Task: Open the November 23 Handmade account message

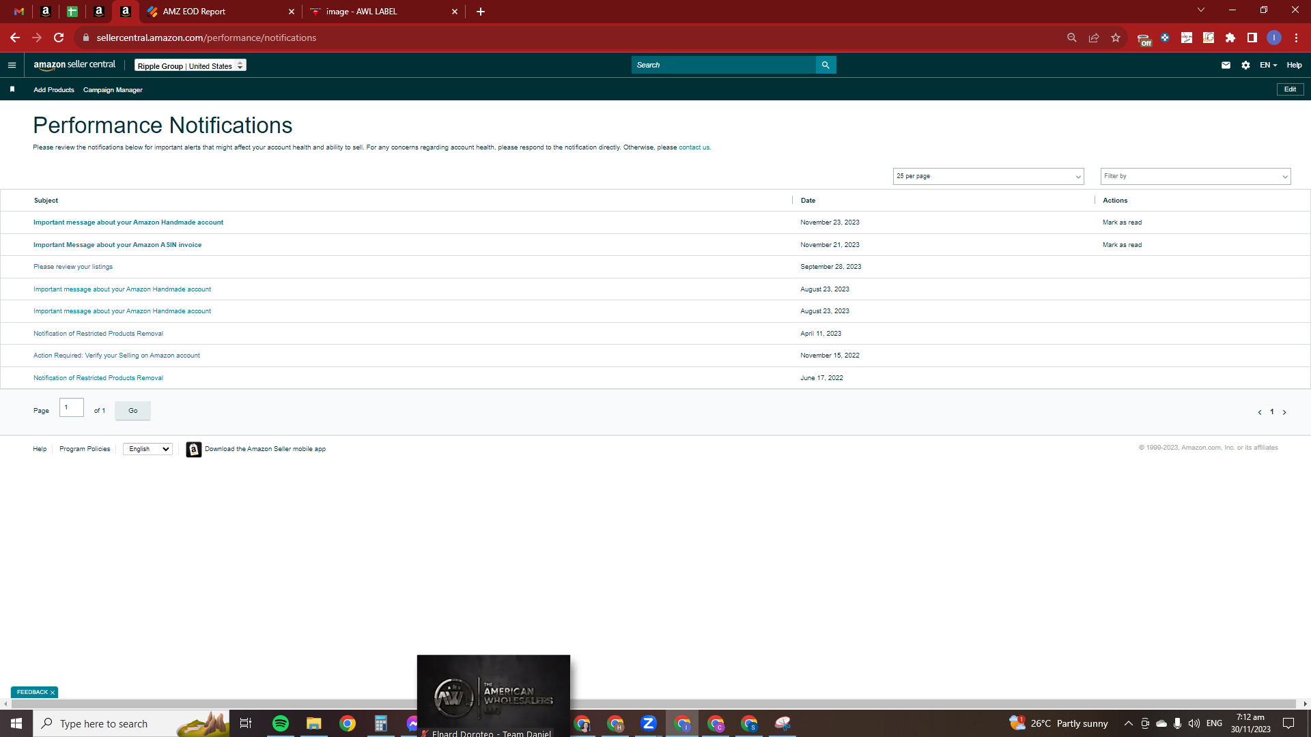Action: coord(128,222)
